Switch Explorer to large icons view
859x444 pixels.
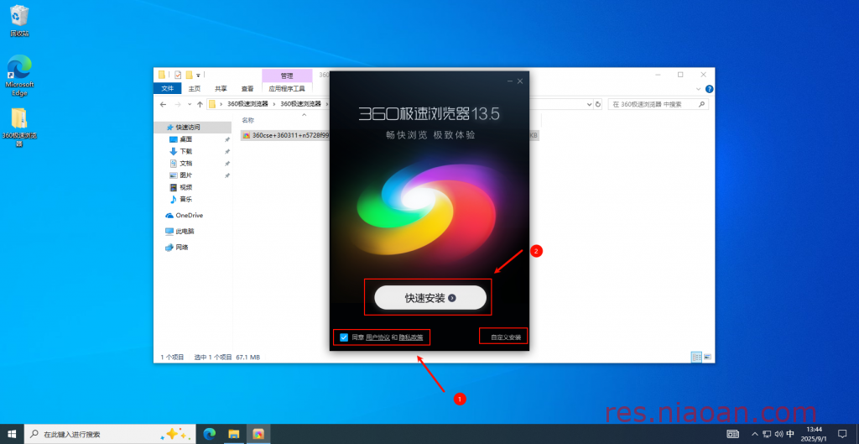tap(707, 357)
